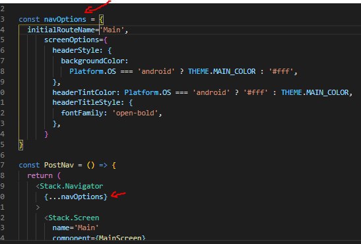Click the PostNav function name
Screen dimensions: 361x244
coord(59,165)
